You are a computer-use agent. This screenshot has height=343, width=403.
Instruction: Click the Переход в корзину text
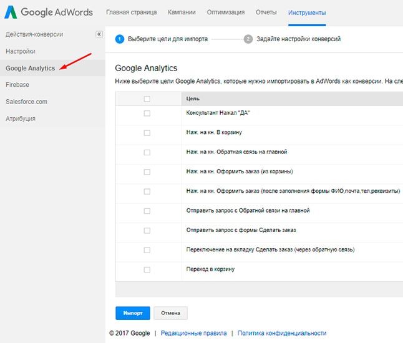coord(210,269)
